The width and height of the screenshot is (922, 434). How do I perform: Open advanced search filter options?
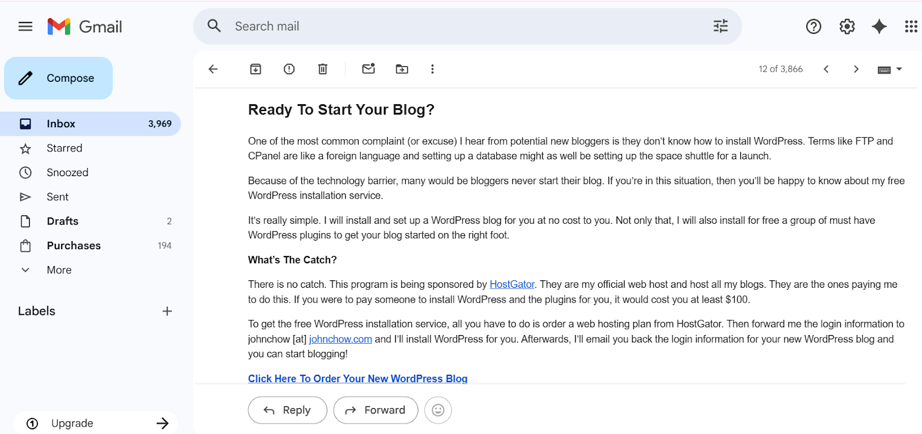(720, 26)
